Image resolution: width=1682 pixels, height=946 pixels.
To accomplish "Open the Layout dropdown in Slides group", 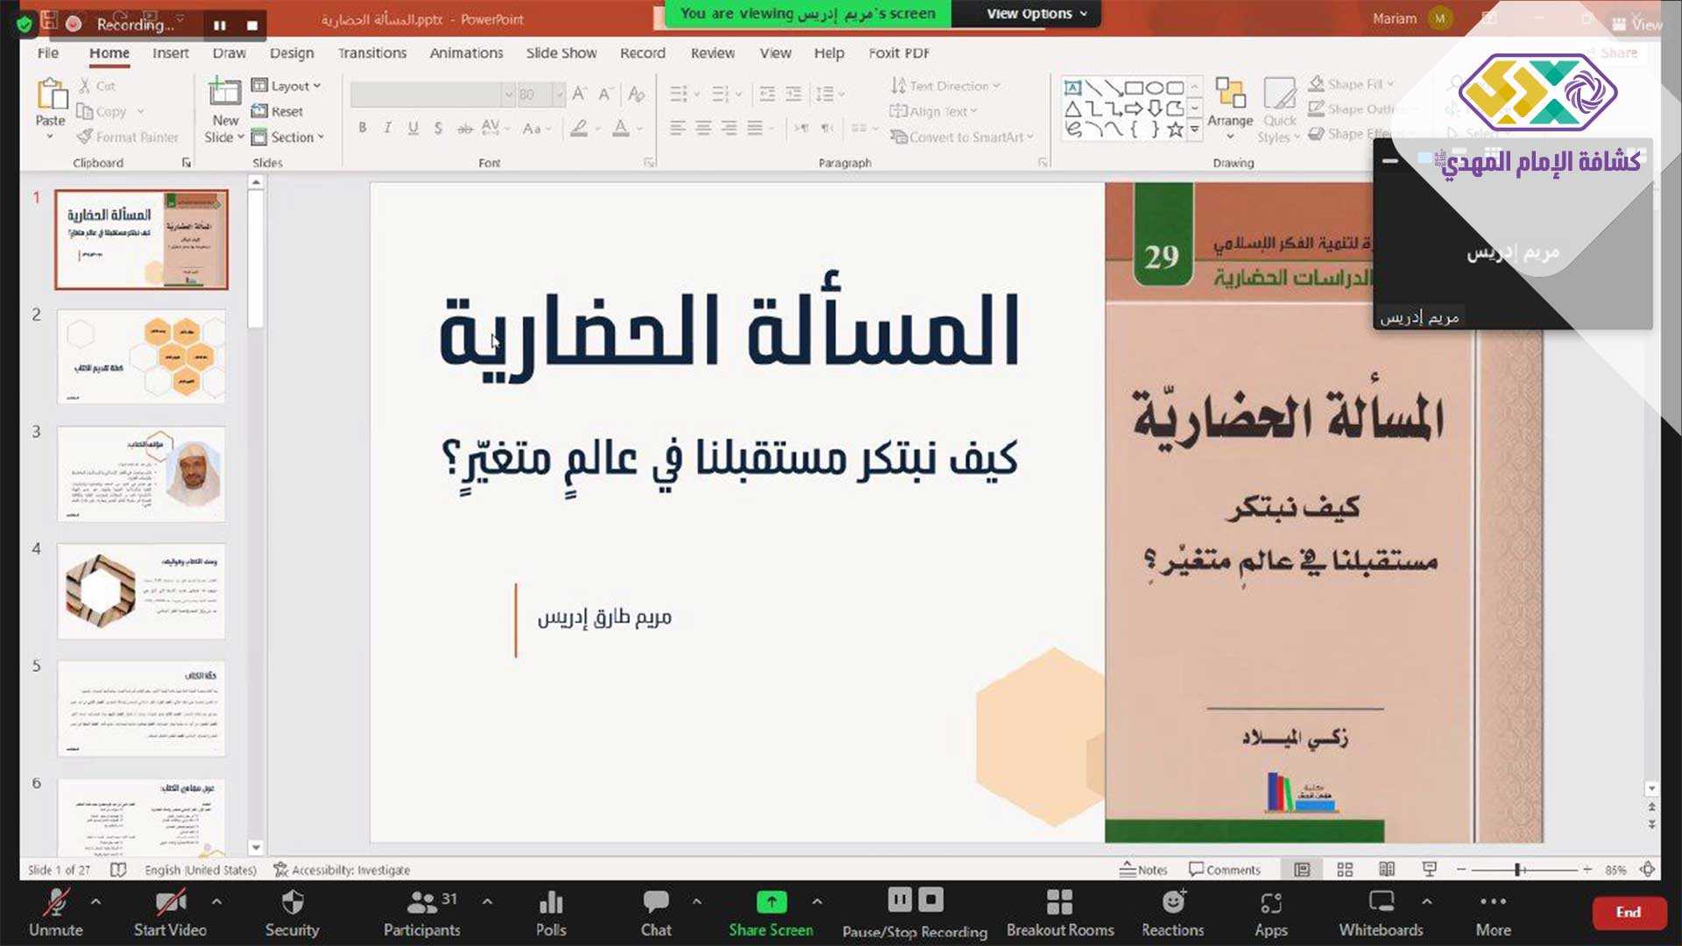I will point(287,86).
